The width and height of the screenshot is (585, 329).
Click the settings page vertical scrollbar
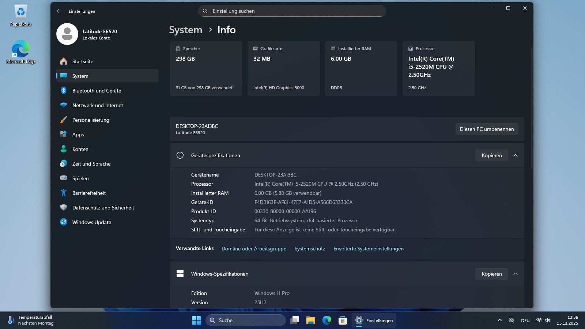(532, 108)
